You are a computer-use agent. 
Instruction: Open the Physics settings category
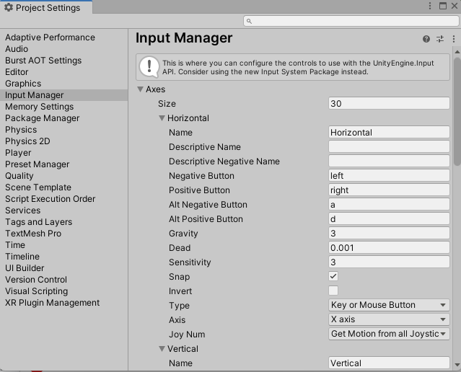pos(21,130)
